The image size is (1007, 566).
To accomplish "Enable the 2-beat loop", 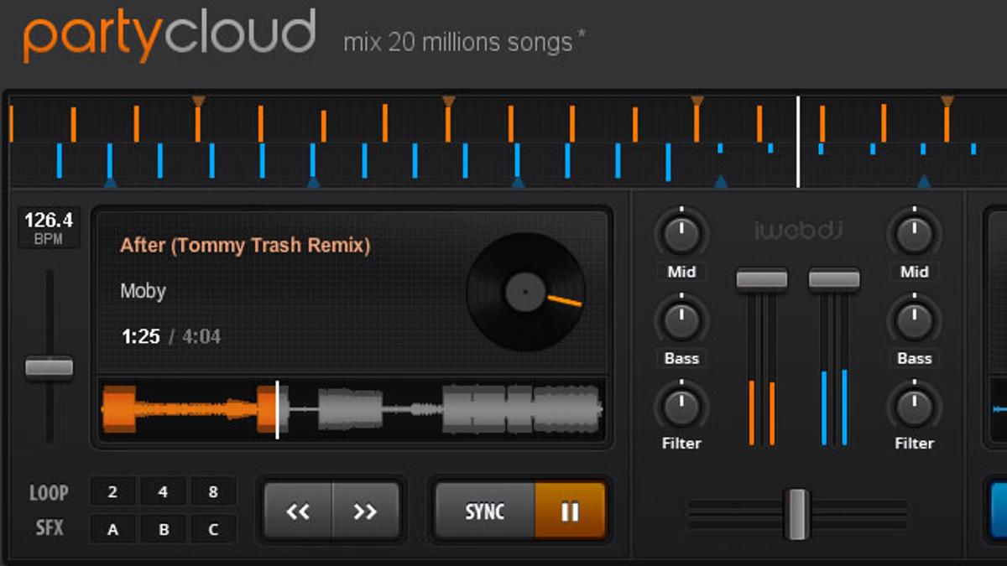I will [113, 492].
